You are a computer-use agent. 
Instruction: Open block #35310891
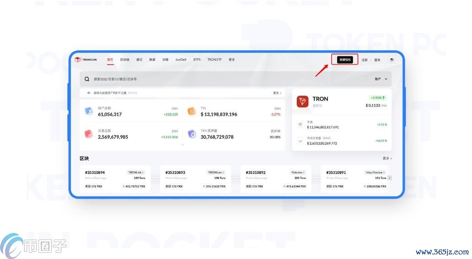tap(336, 173)
